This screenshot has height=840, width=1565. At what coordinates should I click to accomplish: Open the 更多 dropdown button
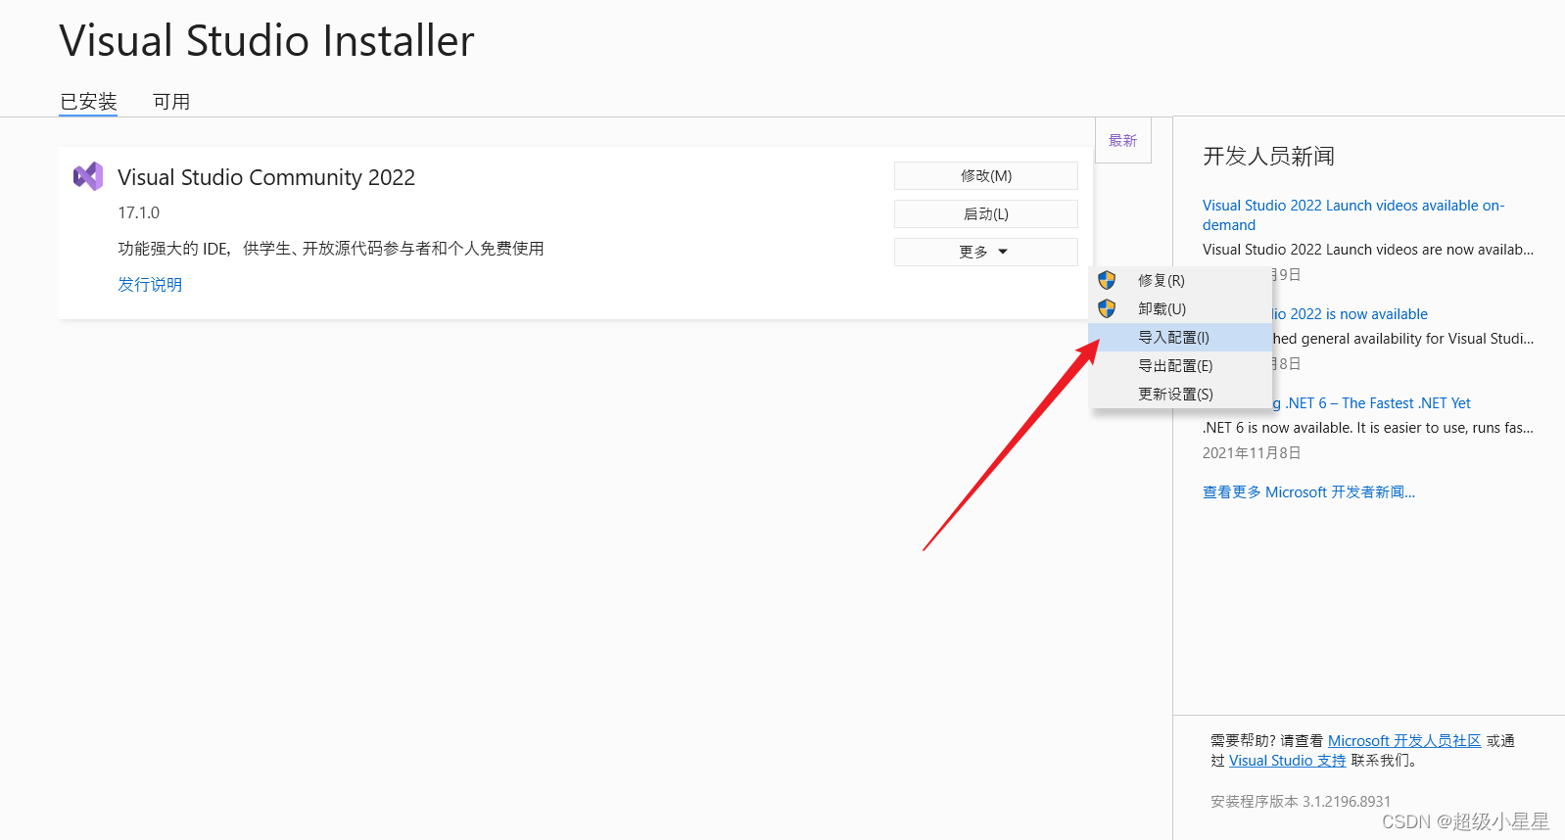985,252
